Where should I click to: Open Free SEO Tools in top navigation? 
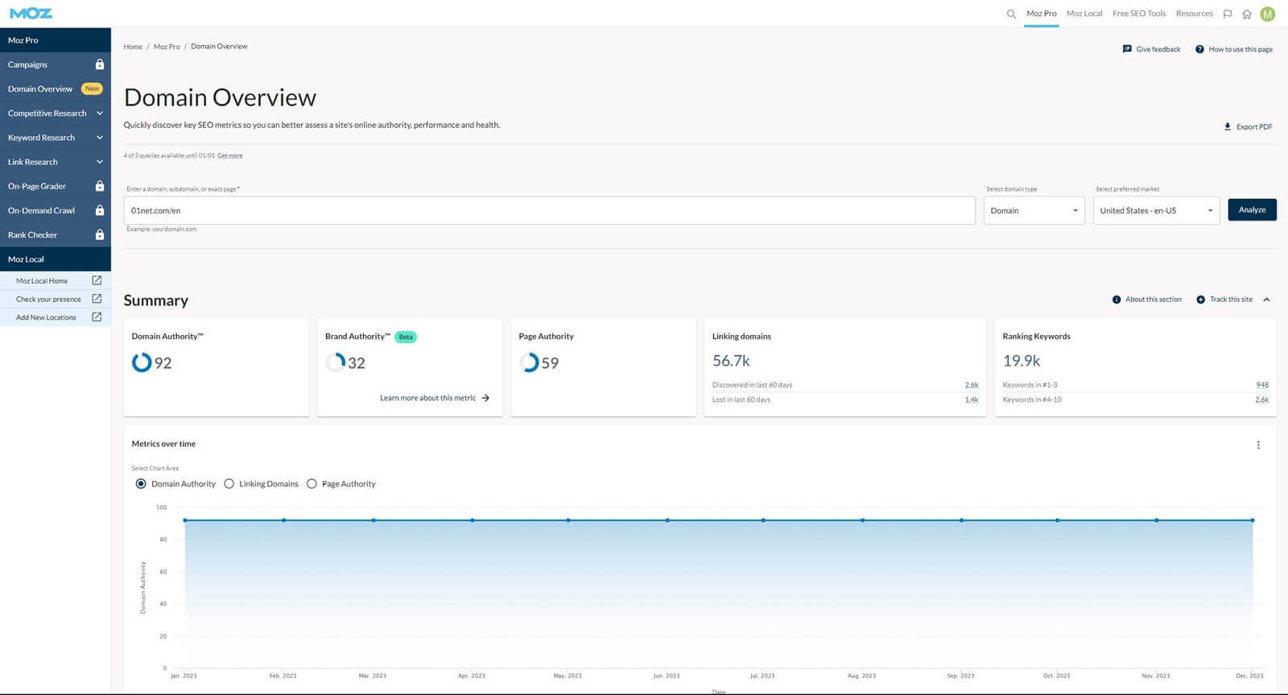(x=1139, y=14)
